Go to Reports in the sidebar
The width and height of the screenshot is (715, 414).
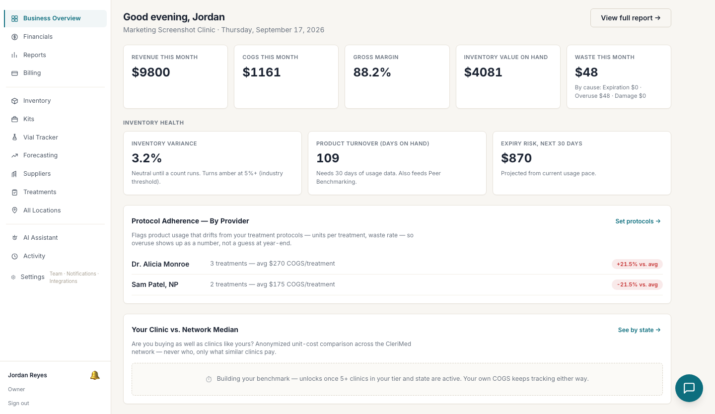point(55,55)
